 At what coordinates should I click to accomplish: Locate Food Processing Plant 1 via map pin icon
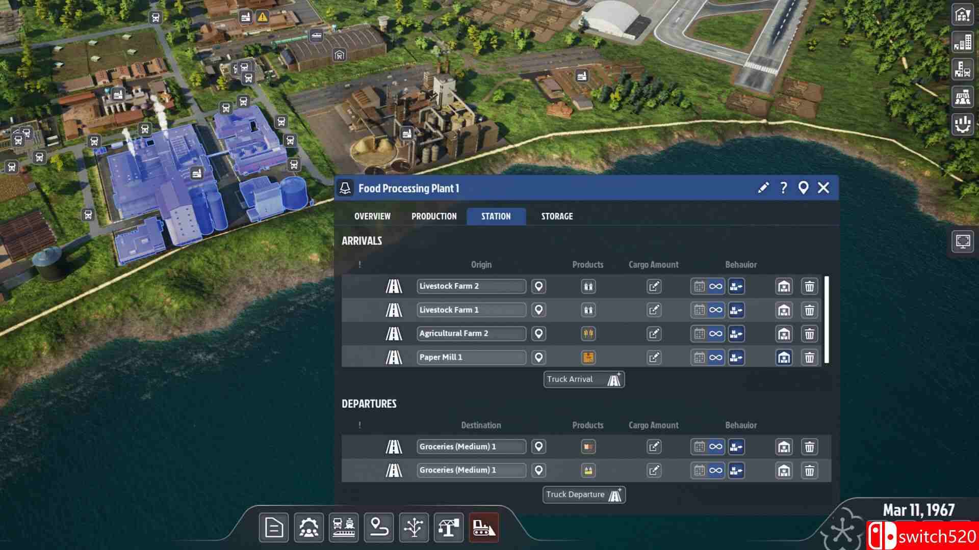805,188
